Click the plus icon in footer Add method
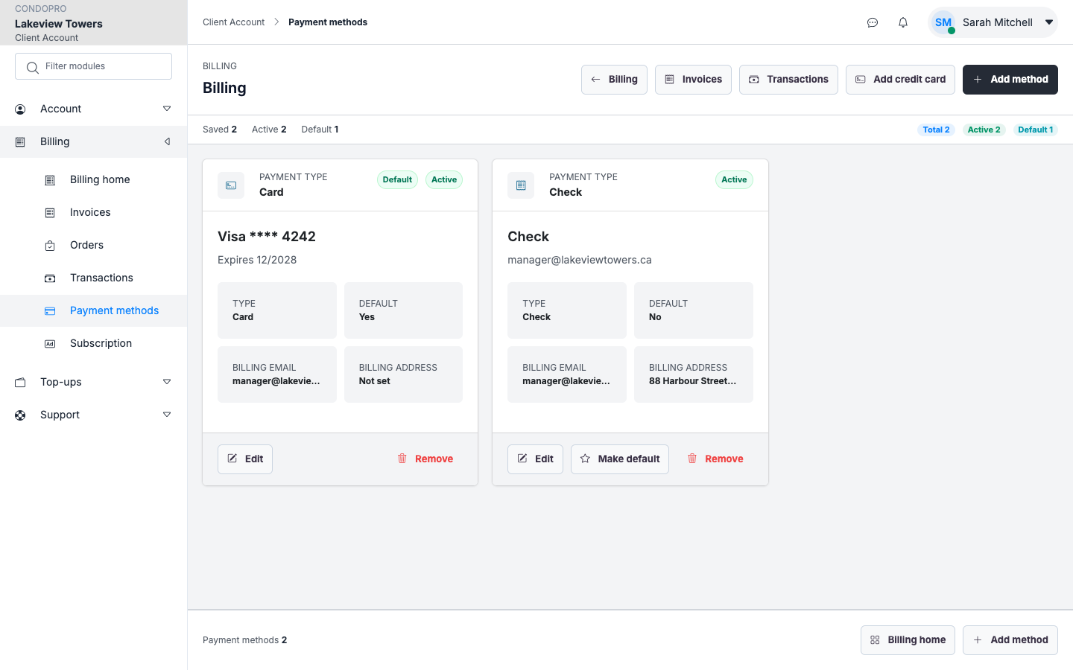This screenshot has height=670, width=1073. (978, 640)
